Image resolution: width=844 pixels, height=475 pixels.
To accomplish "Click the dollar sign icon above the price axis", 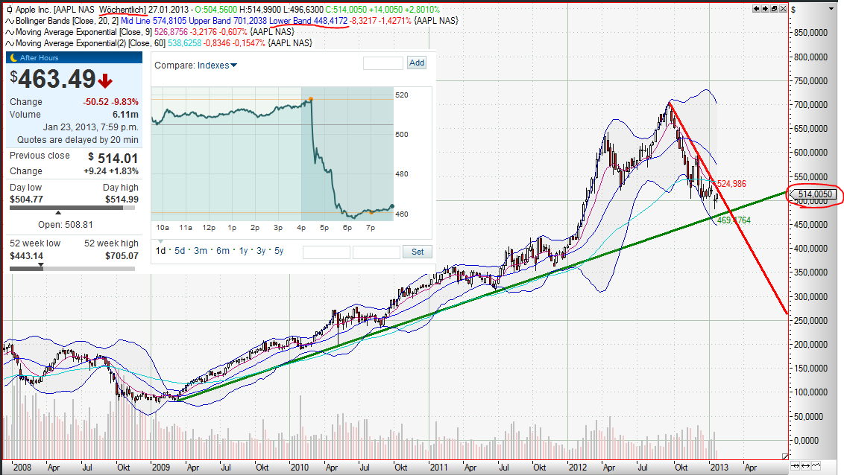I will click(x=793, y=9).
